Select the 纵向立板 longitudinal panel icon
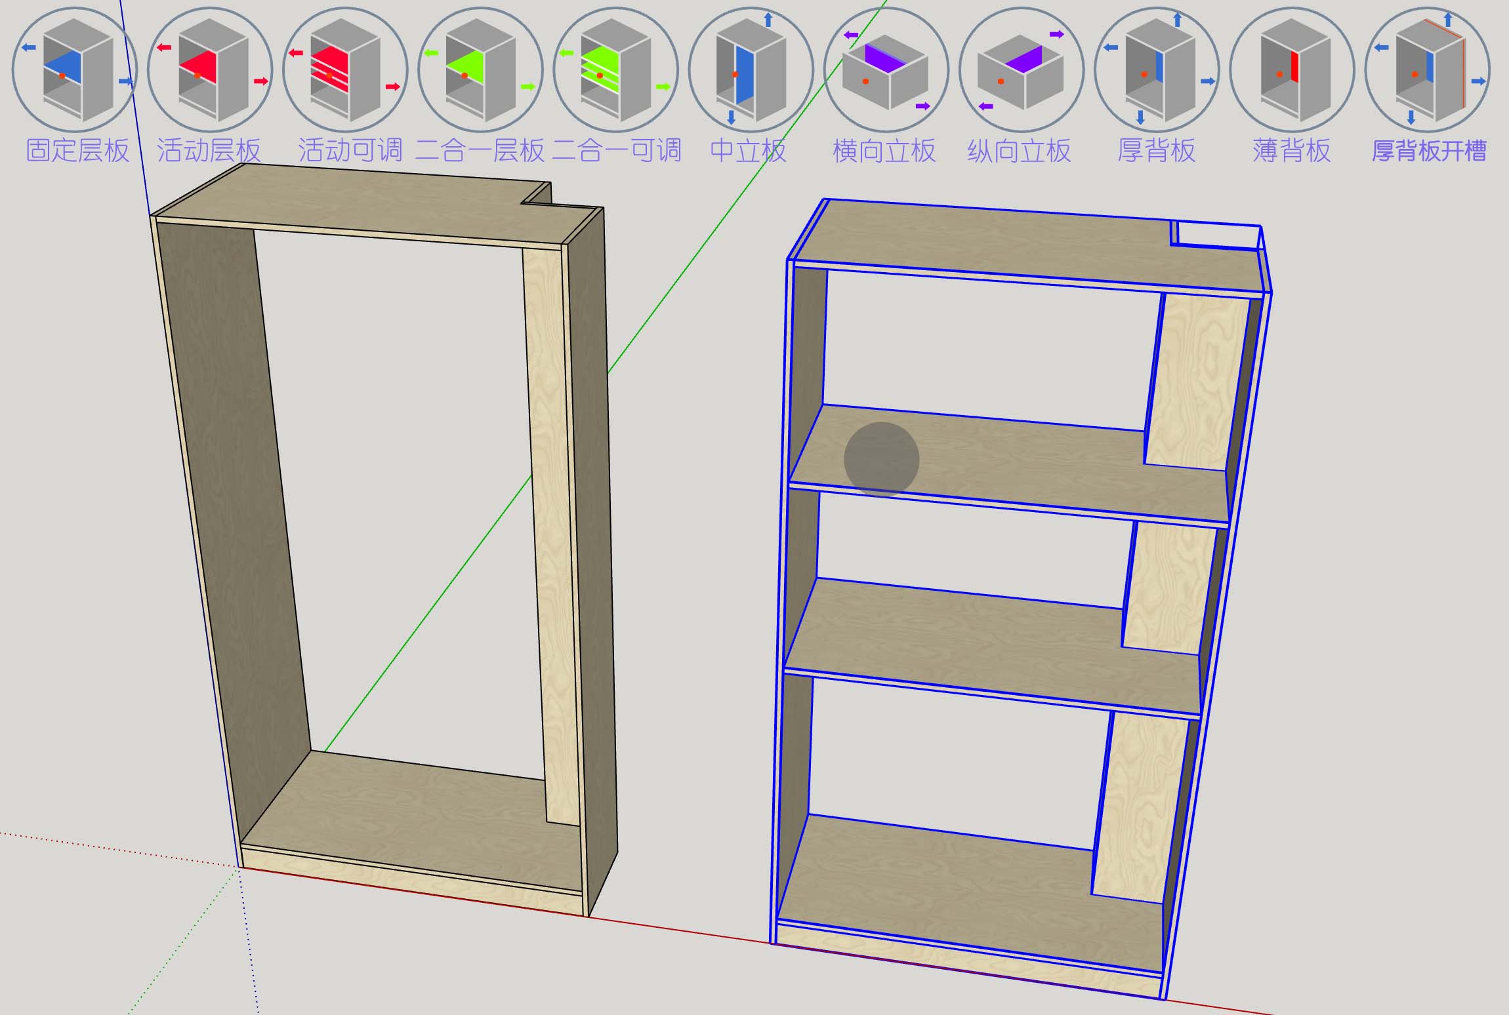1509x1015 pixels. (1021, 69)
